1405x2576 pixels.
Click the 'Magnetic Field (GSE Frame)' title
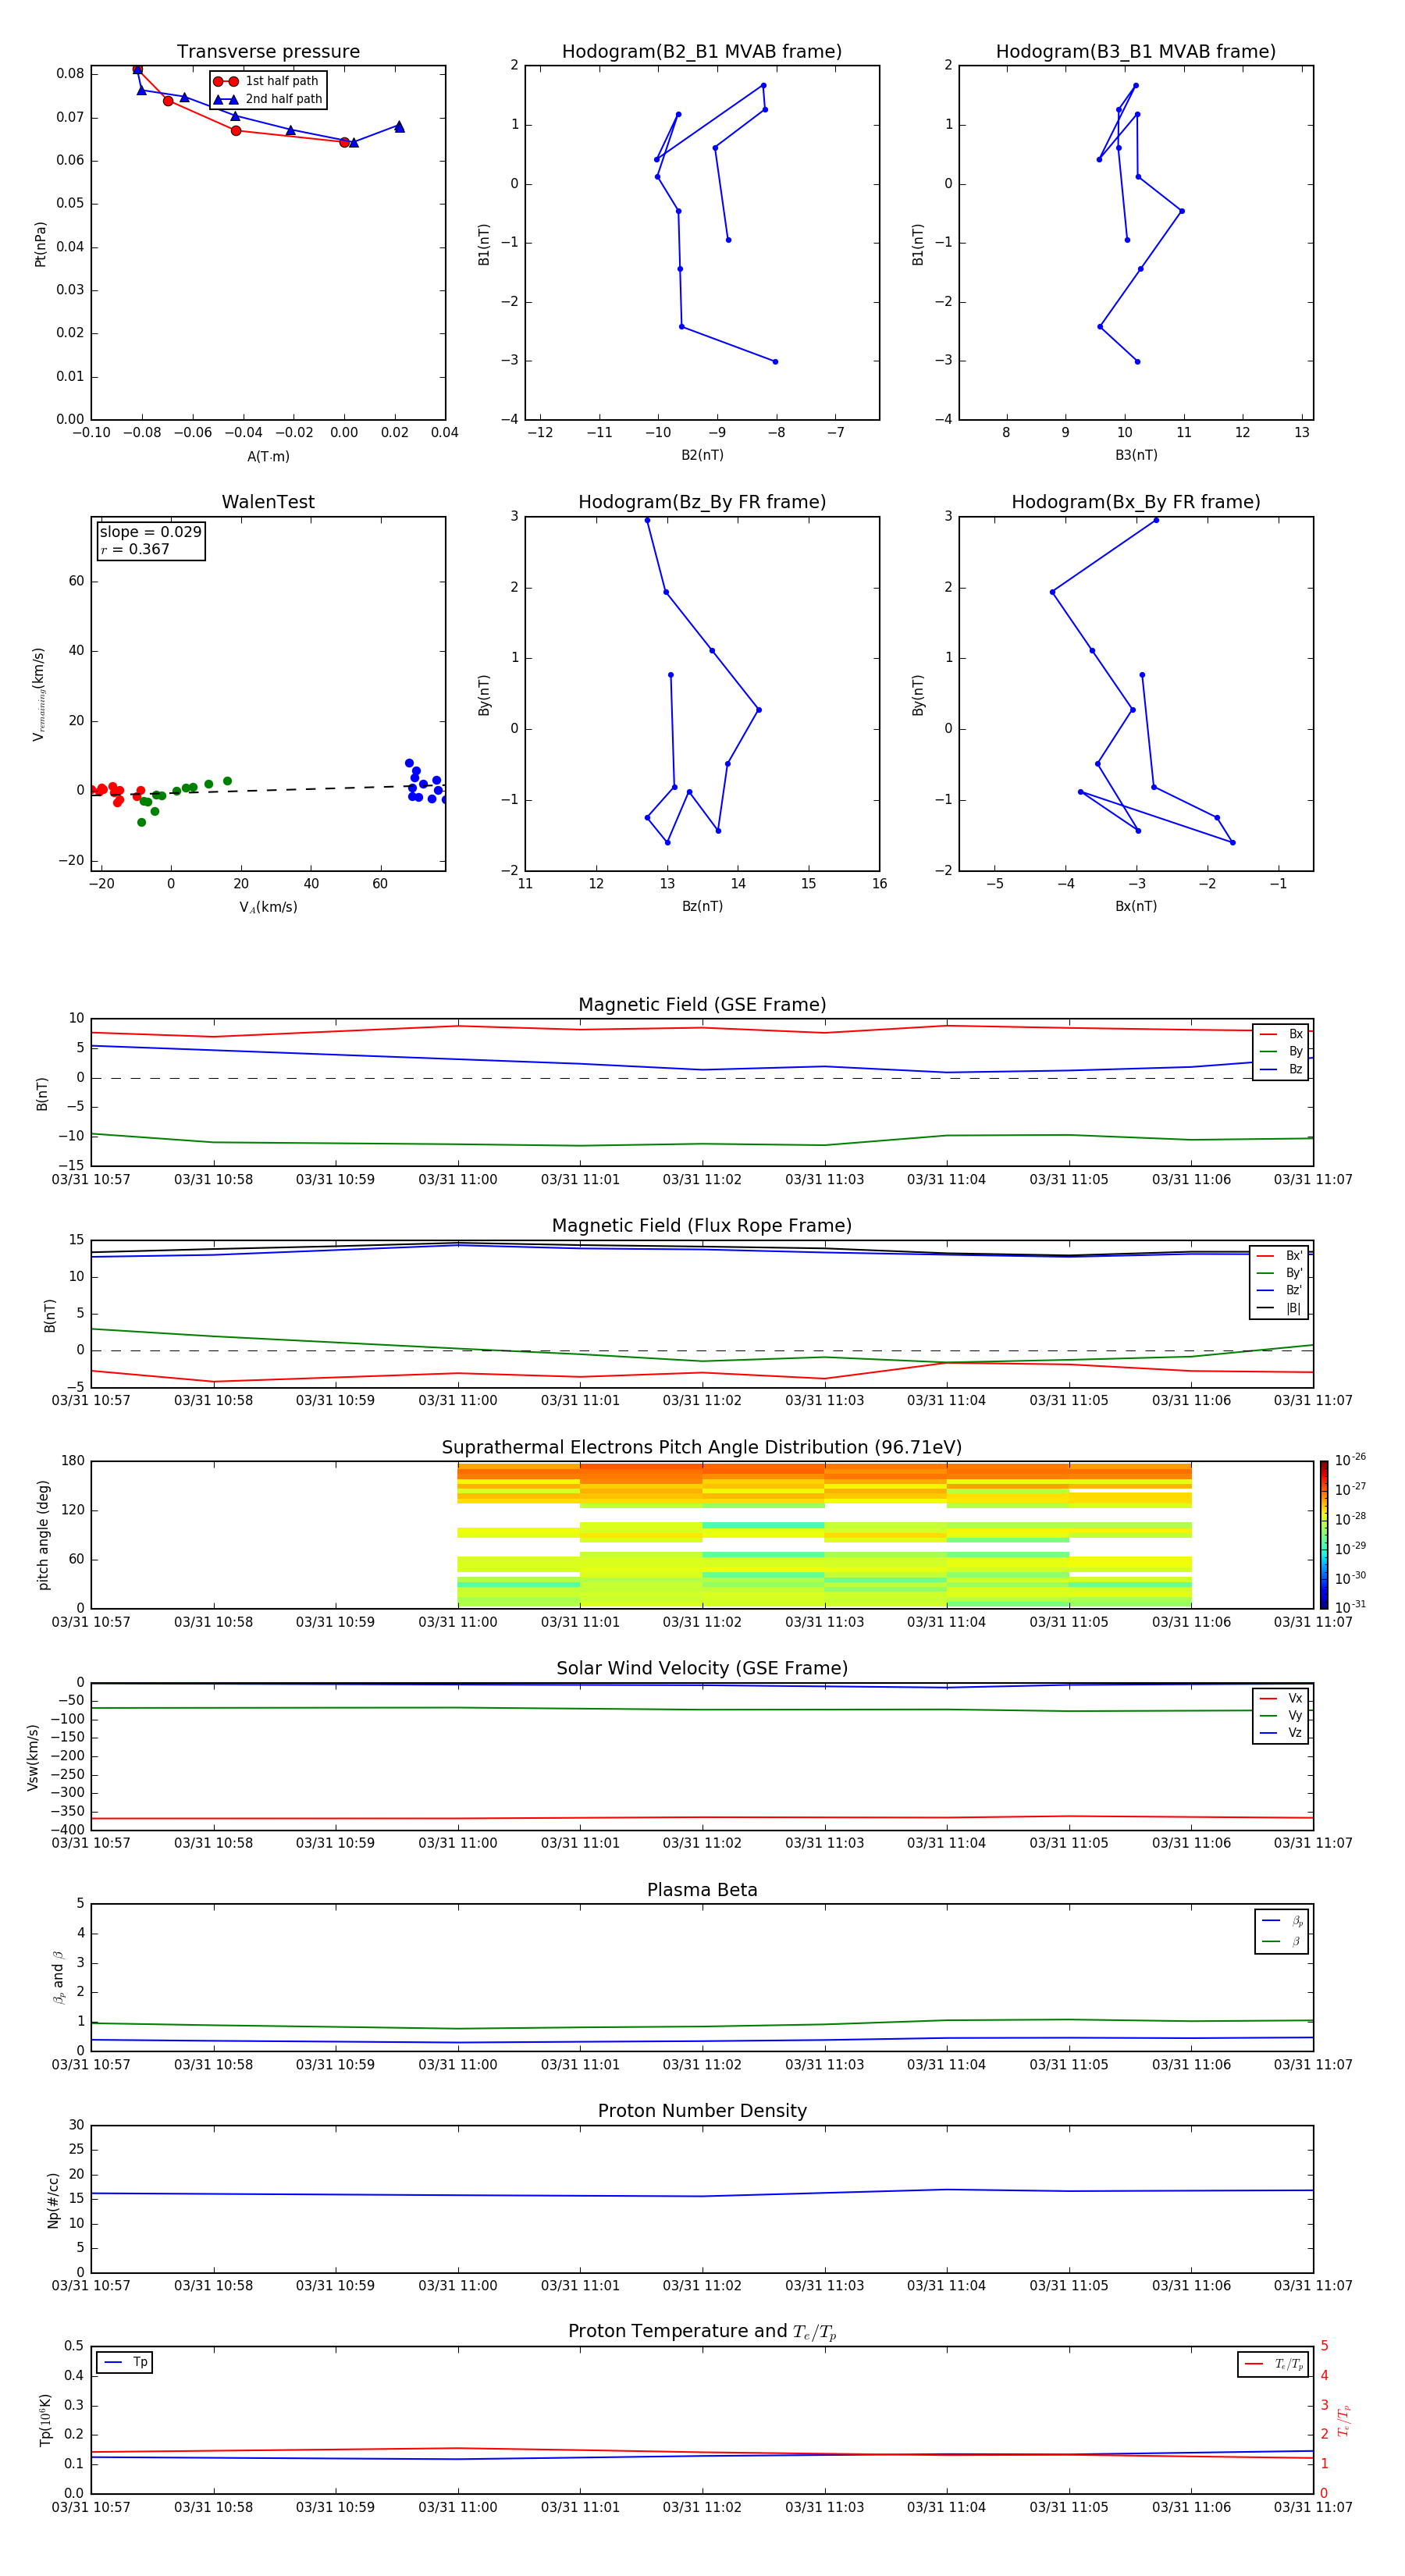[702, 1005]
